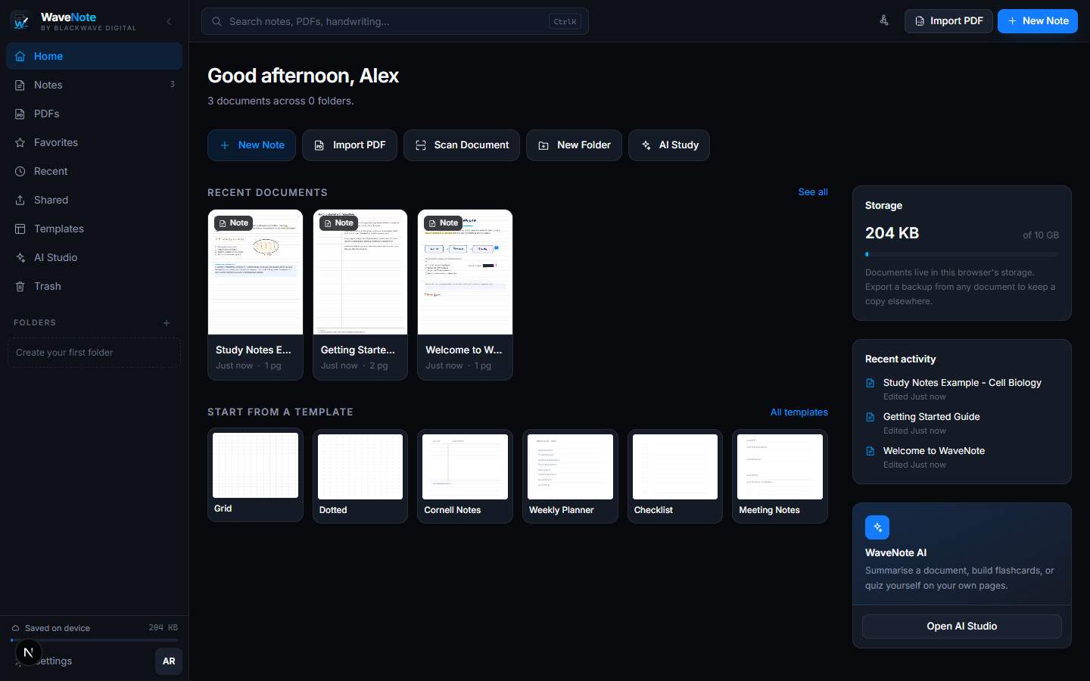Click the document icon beside Getting Started Guide activity
Image resolution: width=1090 pixels, height=681 pixels.
point(870,417)
